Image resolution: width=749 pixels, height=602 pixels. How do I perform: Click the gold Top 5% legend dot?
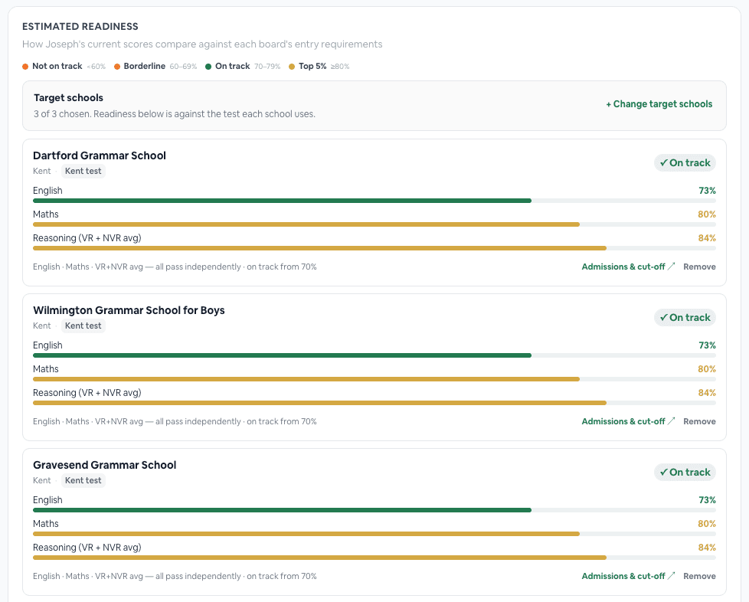[x=292, y=67]
